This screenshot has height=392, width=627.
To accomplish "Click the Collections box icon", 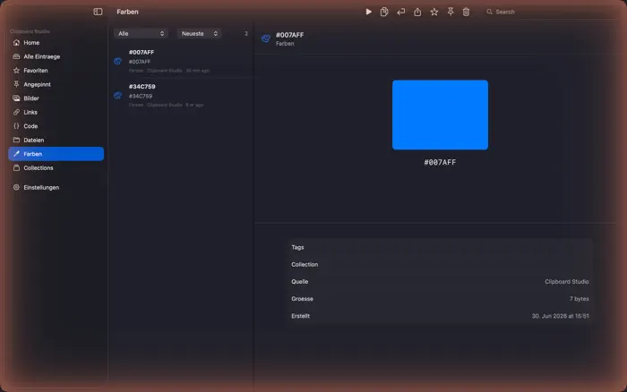I will [x=16, y=168].
